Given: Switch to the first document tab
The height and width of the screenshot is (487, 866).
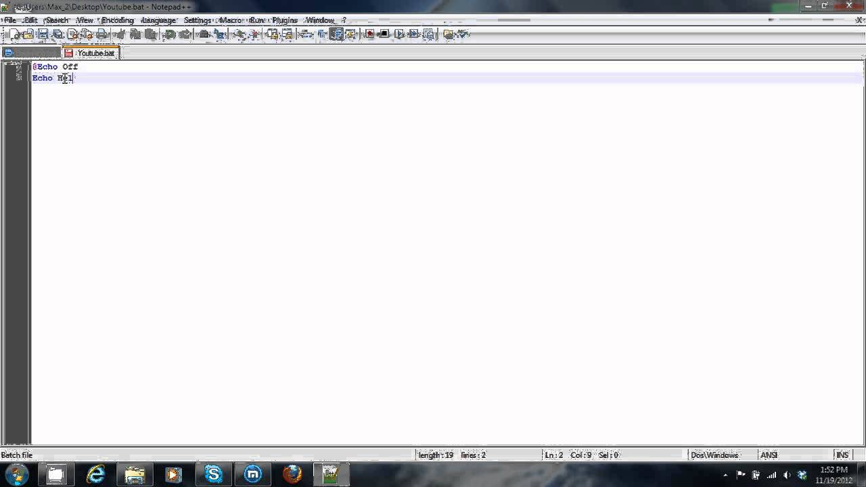Looking at the screenshot, I should coord(31,53).
